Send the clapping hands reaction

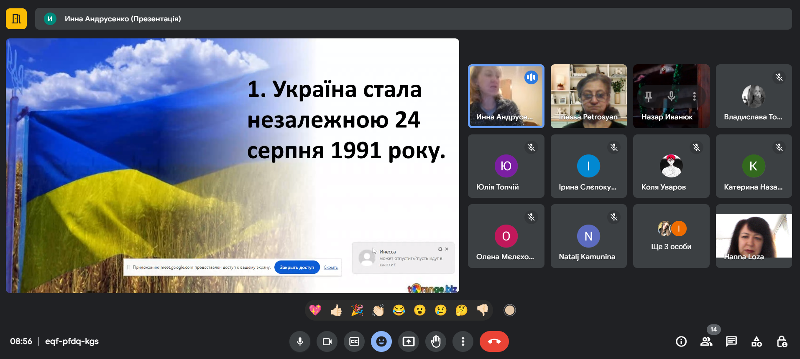point(378,310)
